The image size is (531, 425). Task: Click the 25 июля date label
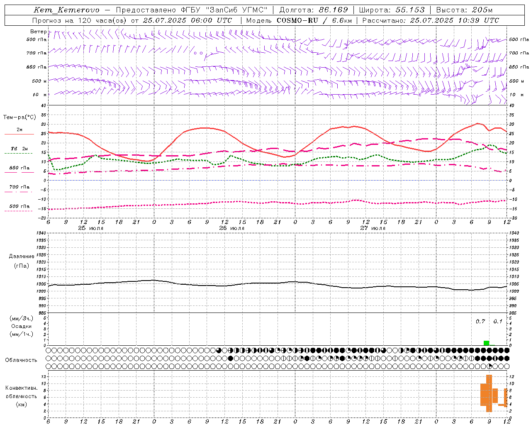tap(91, 228)
